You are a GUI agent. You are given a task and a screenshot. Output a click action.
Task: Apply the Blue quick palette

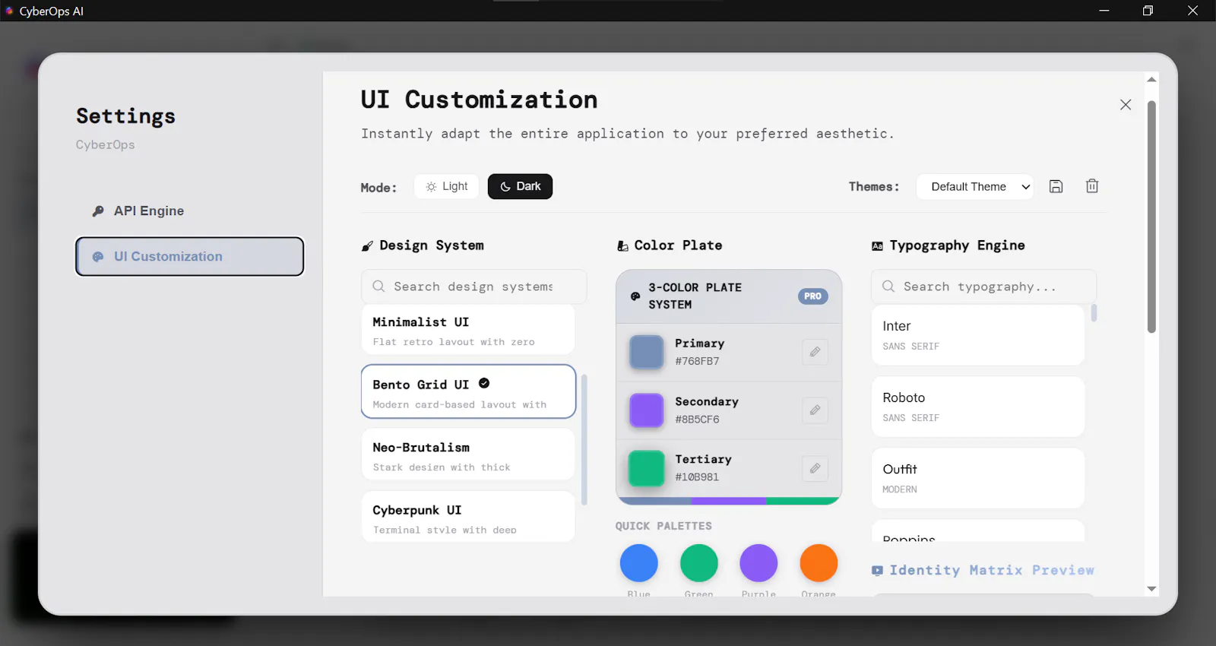(x=638, y=563)
